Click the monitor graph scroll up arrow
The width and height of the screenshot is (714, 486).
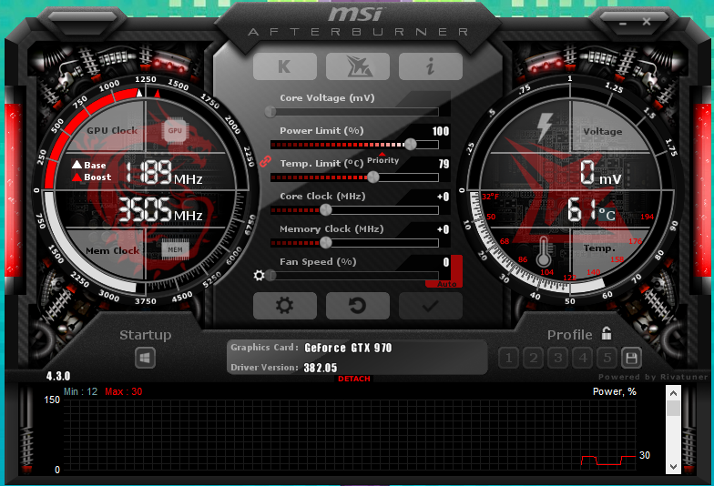[673, 393]
